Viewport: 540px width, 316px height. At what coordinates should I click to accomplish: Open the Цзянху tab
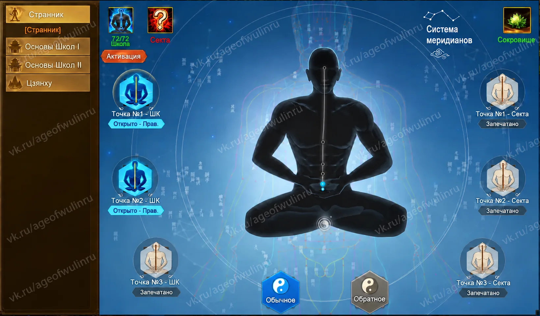click(x=48, y=83)
